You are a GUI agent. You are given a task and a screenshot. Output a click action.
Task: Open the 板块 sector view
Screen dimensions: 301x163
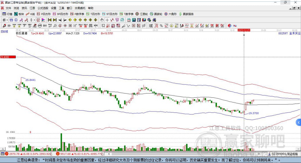click(x=19, y=14)
